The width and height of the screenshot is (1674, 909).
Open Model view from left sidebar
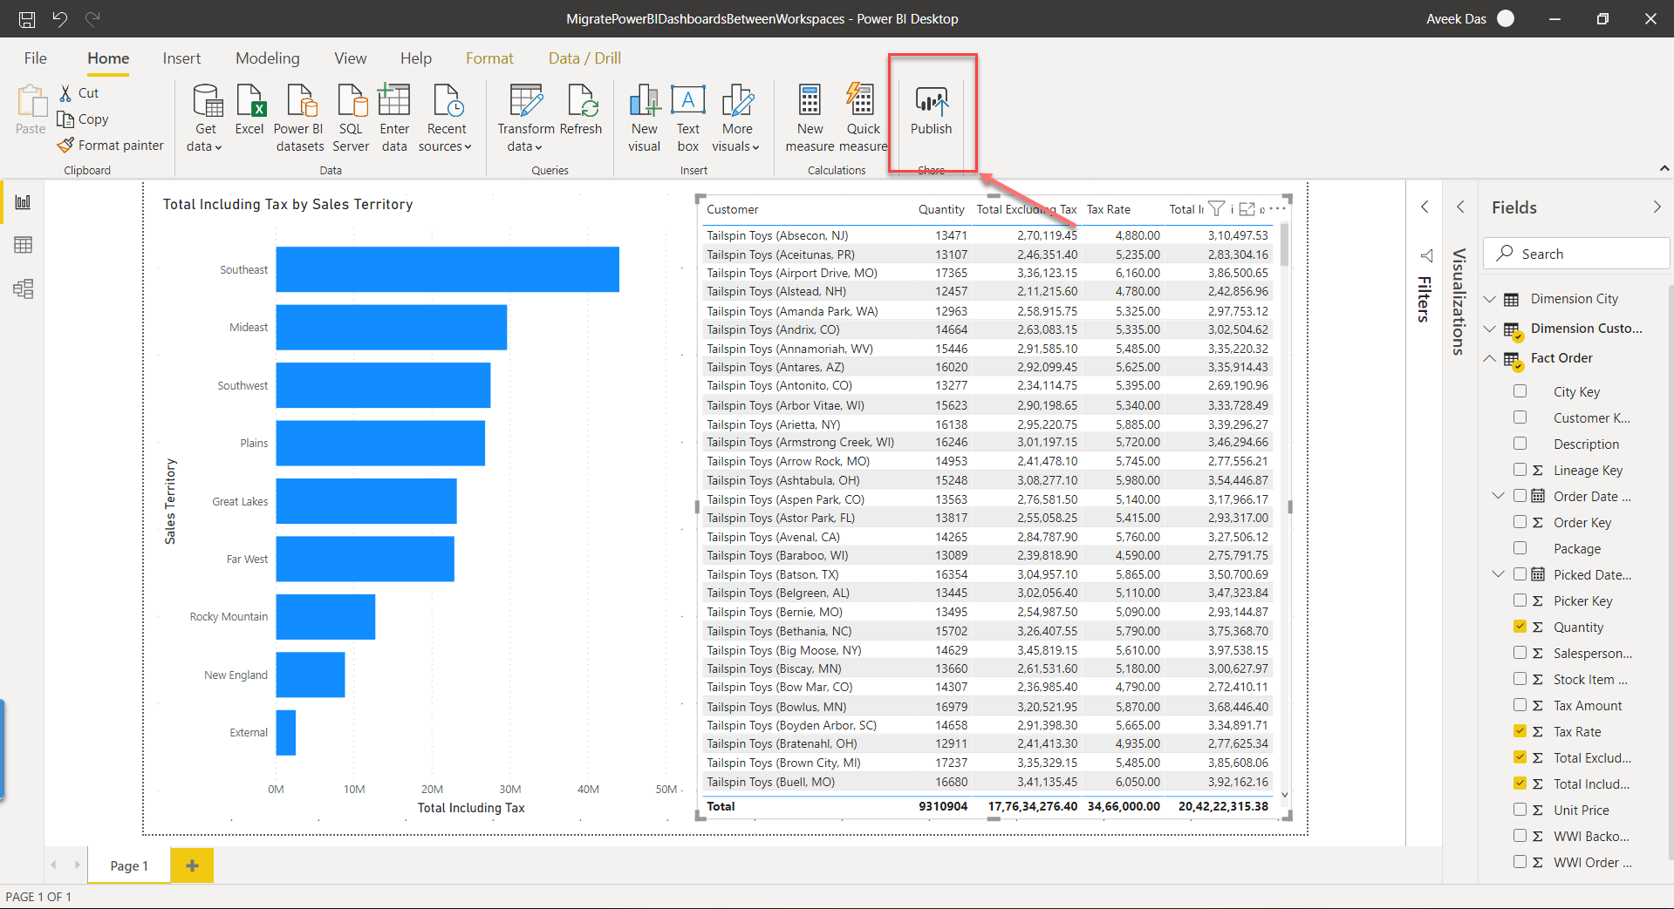coord(23,288)
